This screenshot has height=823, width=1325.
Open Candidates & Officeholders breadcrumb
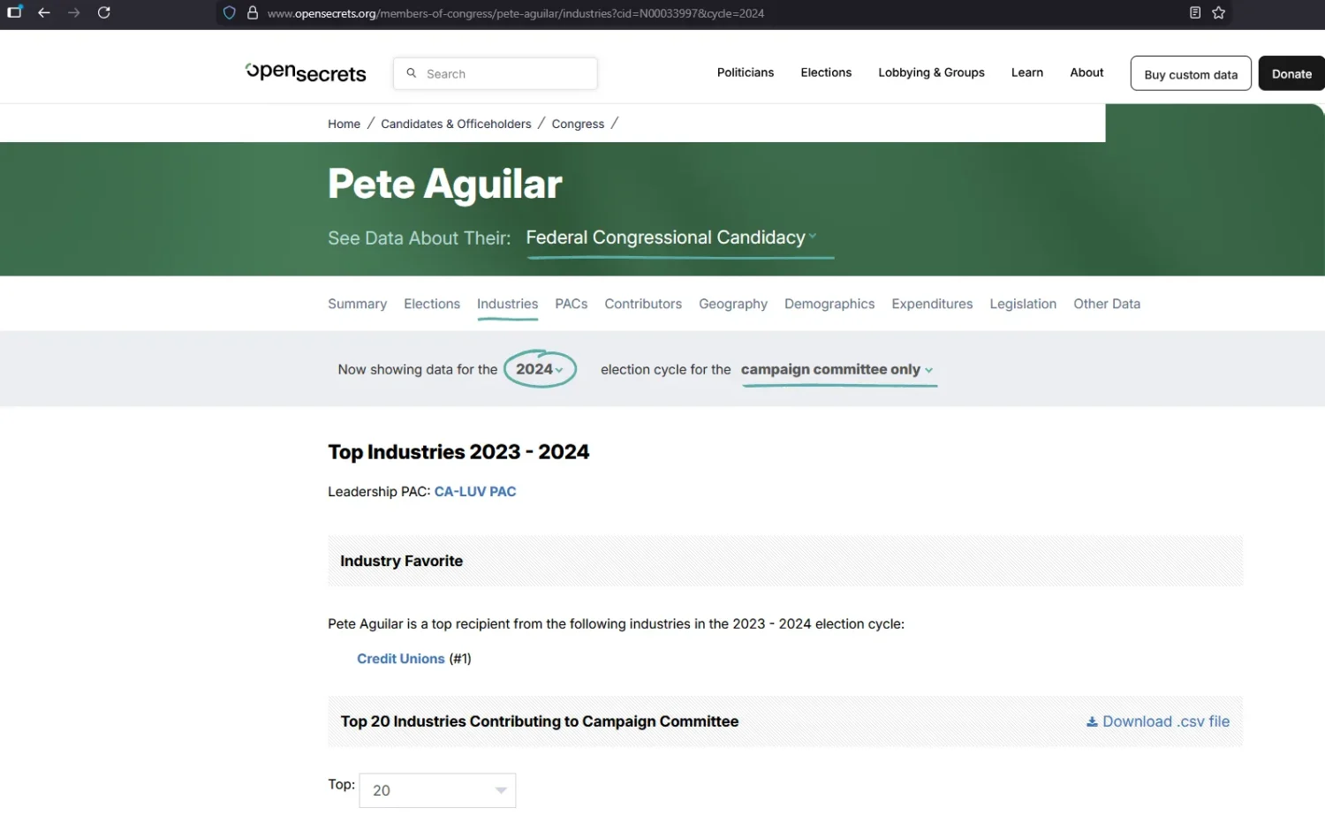coord(456,124)
